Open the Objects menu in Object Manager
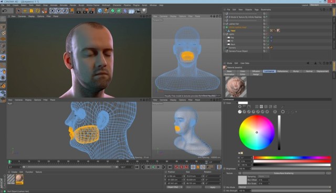 [x=248, y=9]
